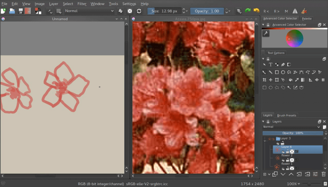Select the Gradient tool
328x187 pixels.
tap(303, 80)
